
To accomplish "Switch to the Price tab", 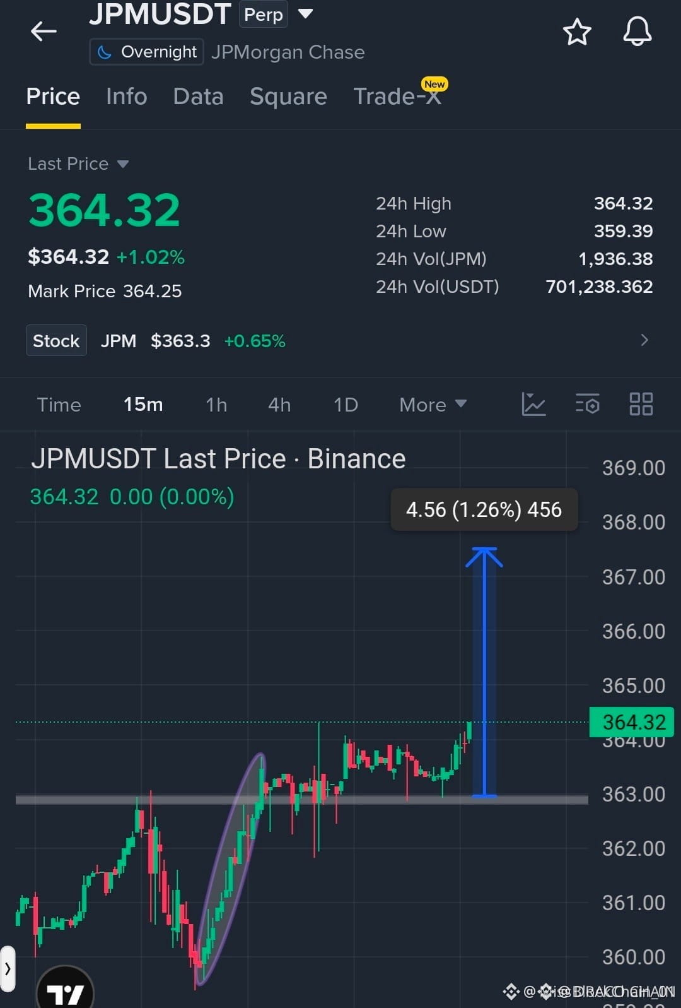I will tap(53, 97).
